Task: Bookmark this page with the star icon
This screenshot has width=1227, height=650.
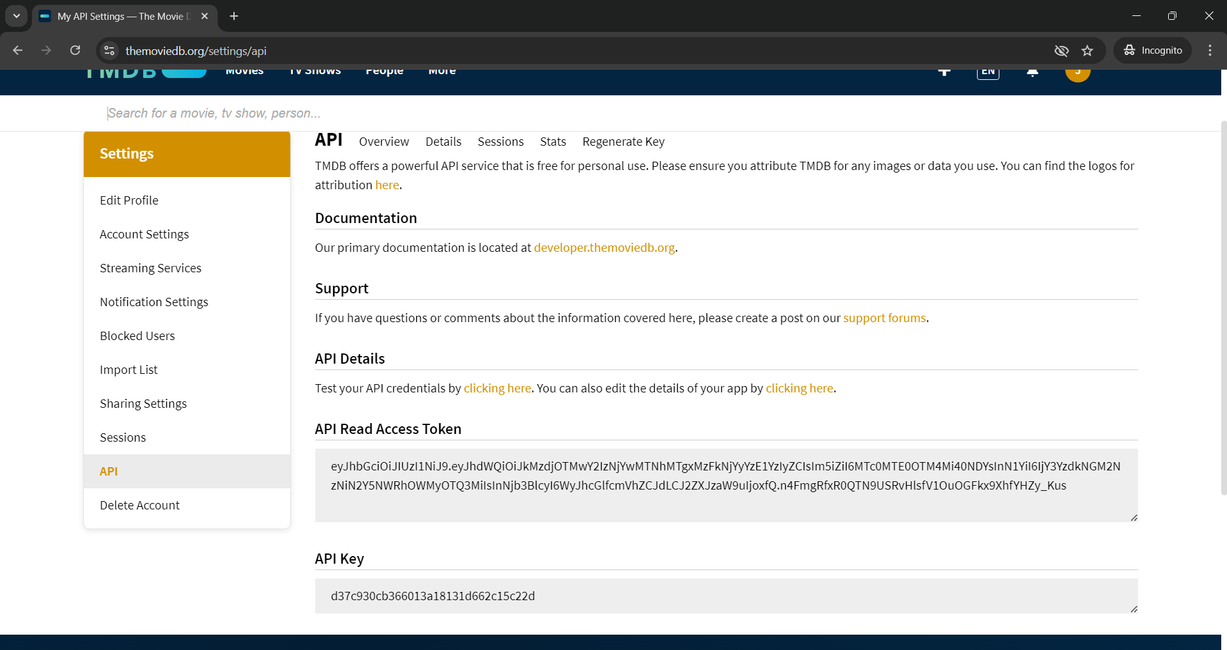Action: tap(1088, 50)
